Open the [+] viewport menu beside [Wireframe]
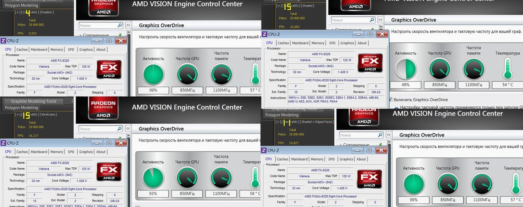This screenshot has width=523, height=207. [x=17, y=115]
